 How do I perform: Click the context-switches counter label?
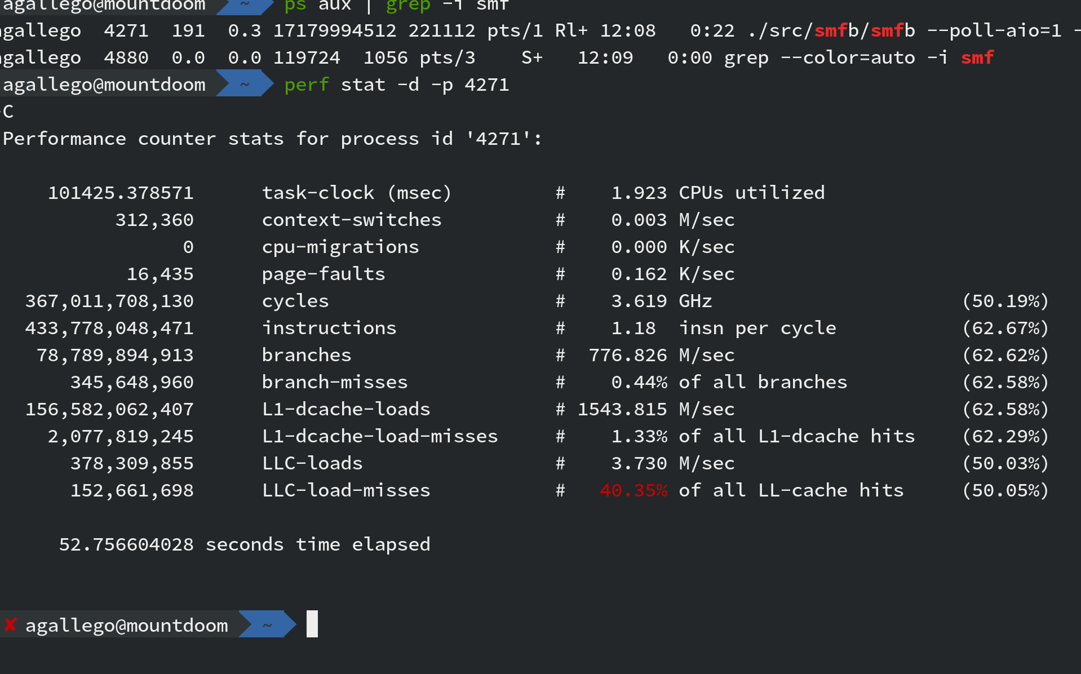352,220
